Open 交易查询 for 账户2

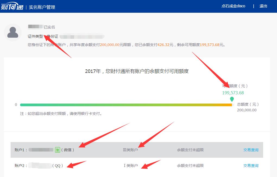point(250,166)
